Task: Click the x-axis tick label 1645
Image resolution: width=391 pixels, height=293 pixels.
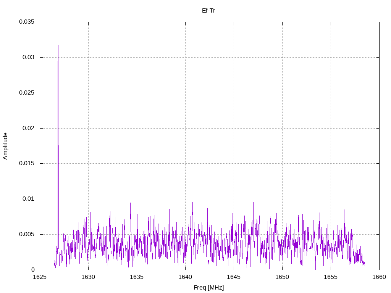Action: tap(234, 277)
